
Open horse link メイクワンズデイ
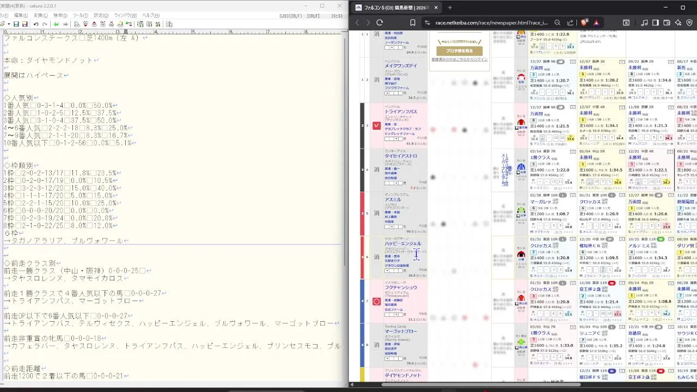coord(401,66)
